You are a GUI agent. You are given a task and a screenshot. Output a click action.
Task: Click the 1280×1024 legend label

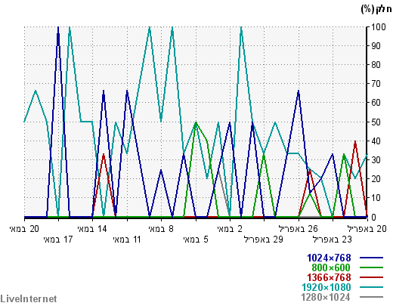click(326, 298)
